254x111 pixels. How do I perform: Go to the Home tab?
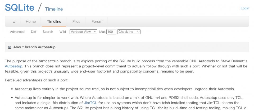pos(31,21)
